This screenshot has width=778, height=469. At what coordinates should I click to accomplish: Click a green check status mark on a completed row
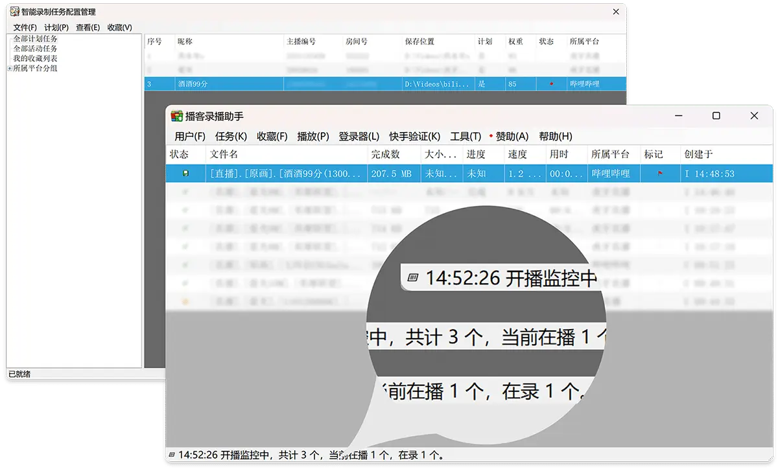point(184,192)
